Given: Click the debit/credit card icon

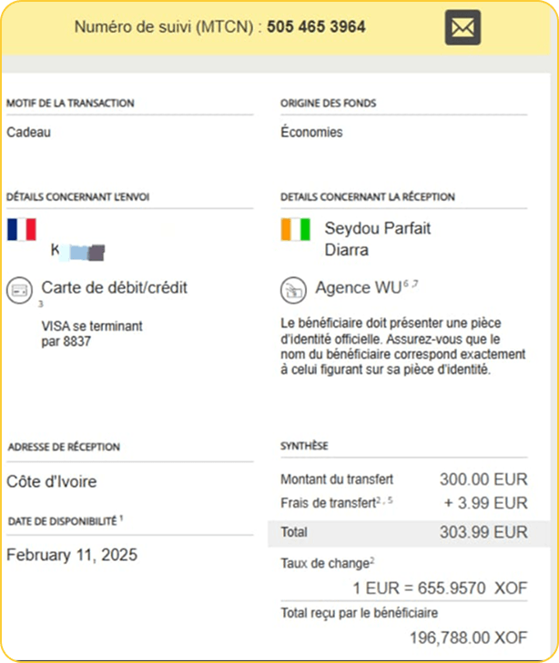Looking at the screenshot, I should tap(19, 290).
